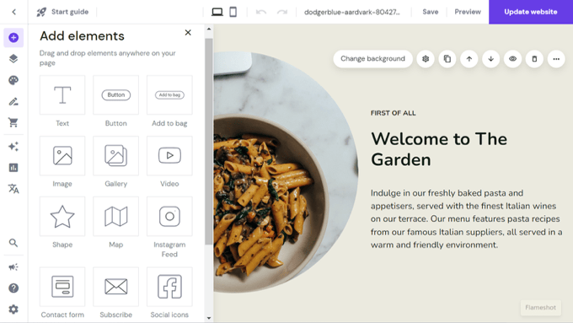Open the languages translate icon
Viewport: 573px width, 323px height.
click(13, 189)
